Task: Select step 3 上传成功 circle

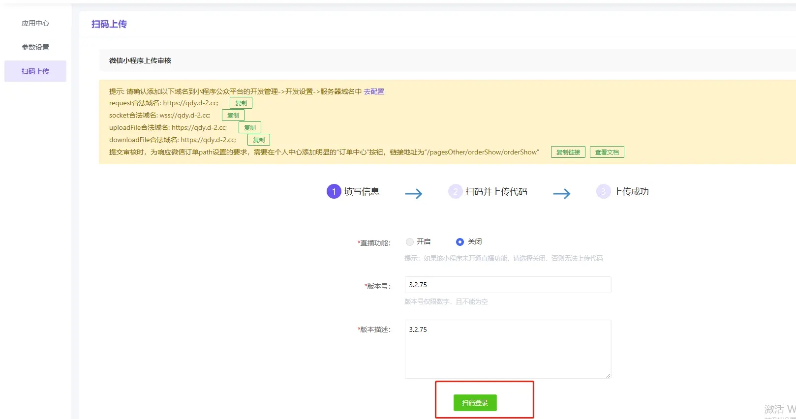Action: coord(603,192)
